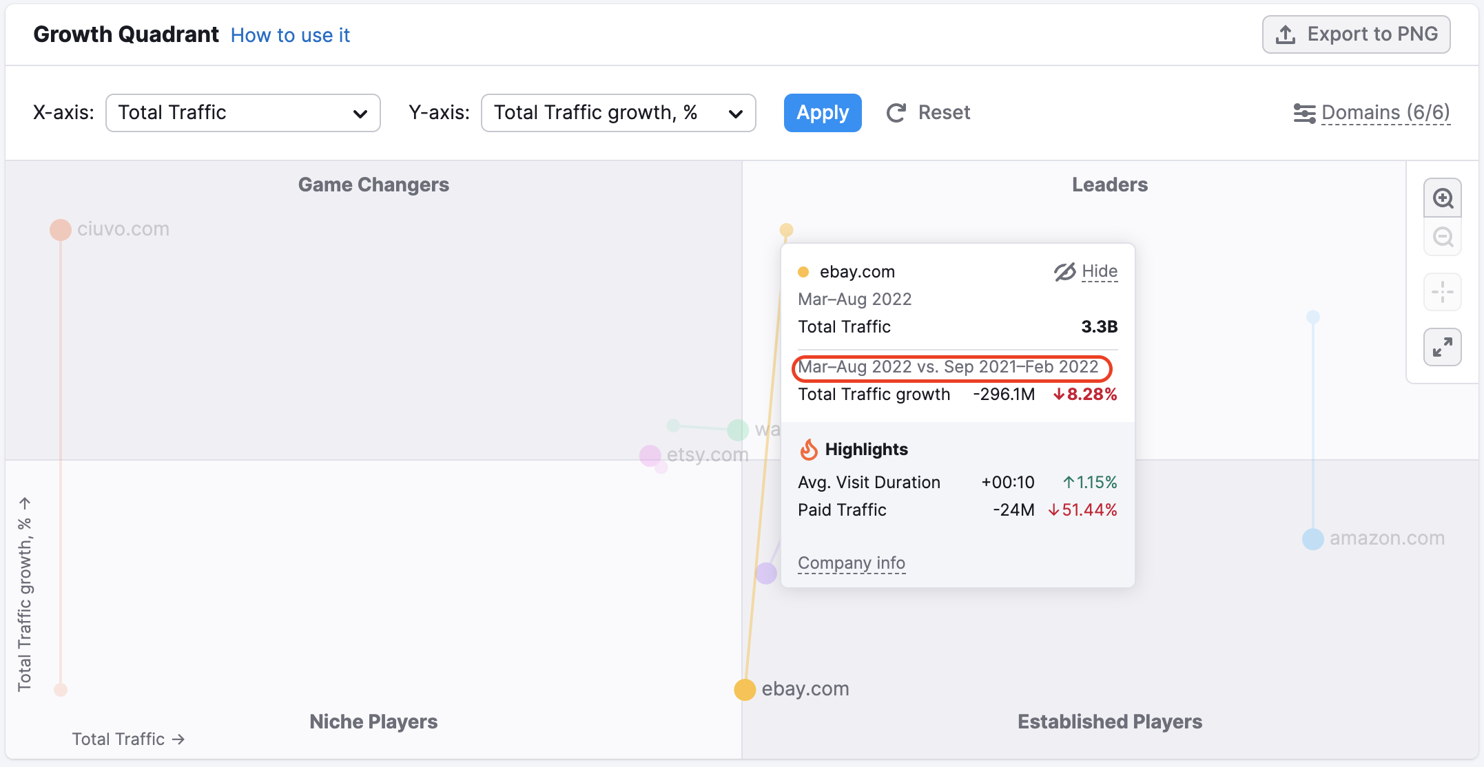Screen dimensions: 1484x767
Task: Select the ciuvo.com data point
Action: (x=61, y=230)
